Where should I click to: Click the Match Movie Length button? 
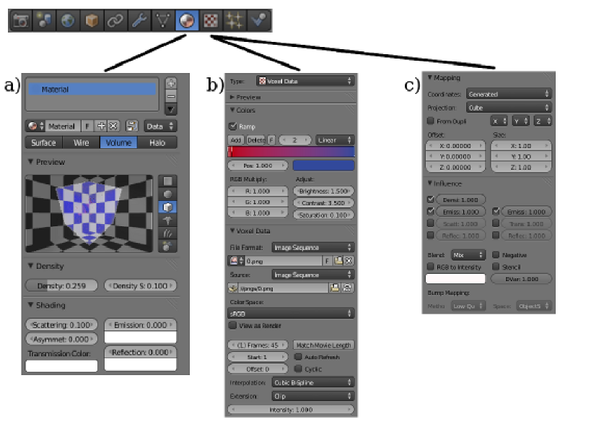pyautogui.click(x=323, y=345)
